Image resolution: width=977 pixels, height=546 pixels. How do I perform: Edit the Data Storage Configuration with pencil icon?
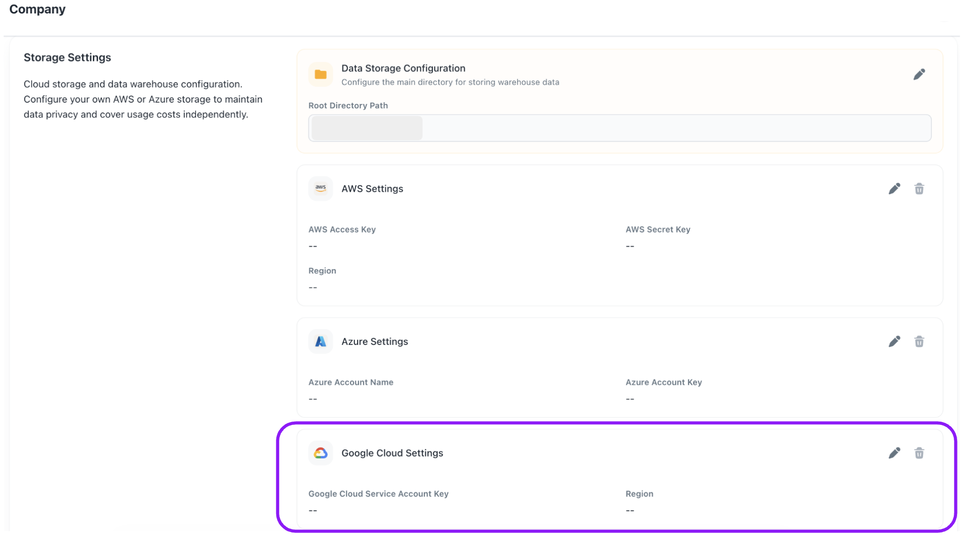point(919,74)
